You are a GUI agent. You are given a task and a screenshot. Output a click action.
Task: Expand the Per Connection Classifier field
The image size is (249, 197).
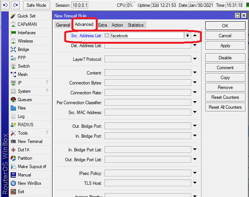click(195, 102)
